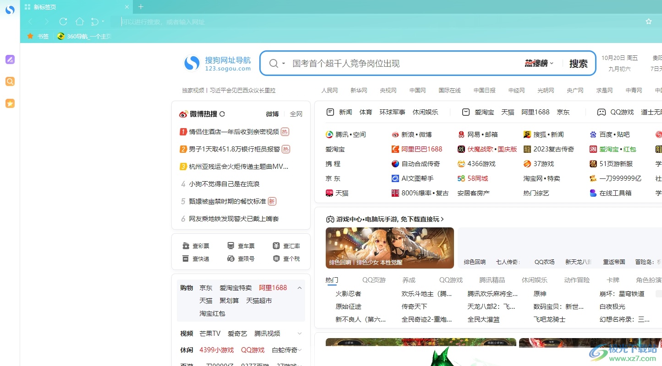
Task: Expand the 视频 section chevron
Action: 300,334
